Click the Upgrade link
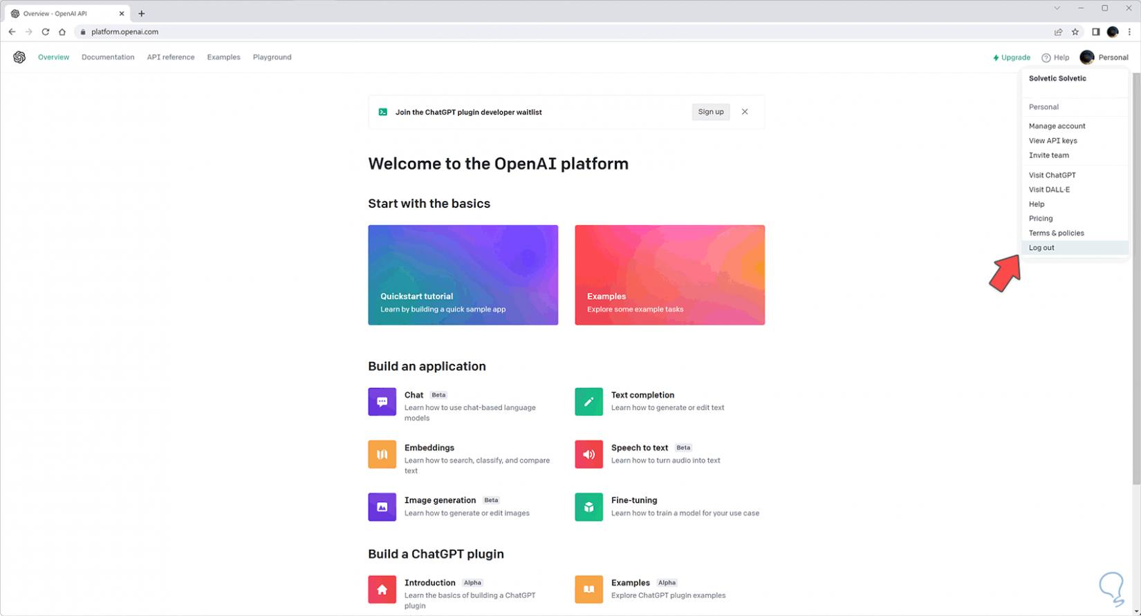This screenshot has width=1141, height=616. [x=1012, y=57]
